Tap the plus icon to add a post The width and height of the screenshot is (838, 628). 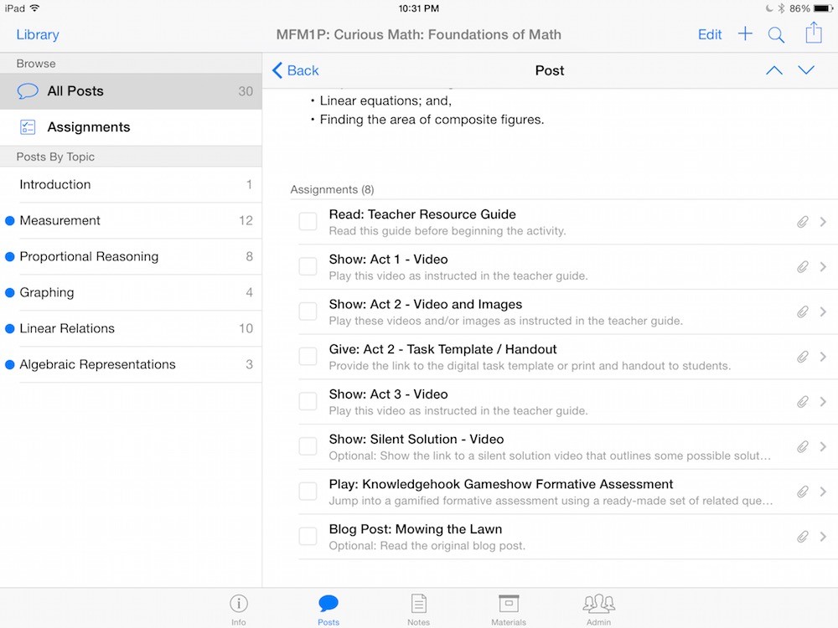click(x=745, y=34)
